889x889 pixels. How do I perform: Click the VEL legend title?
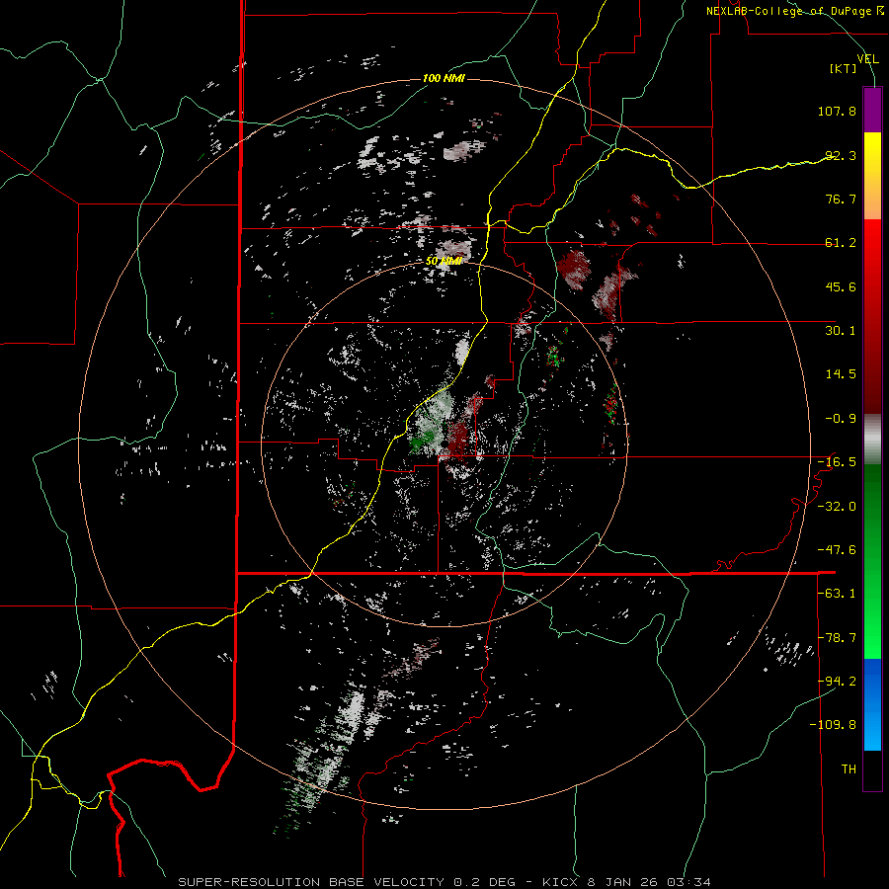pyautogui.click(x=867, y=58)
